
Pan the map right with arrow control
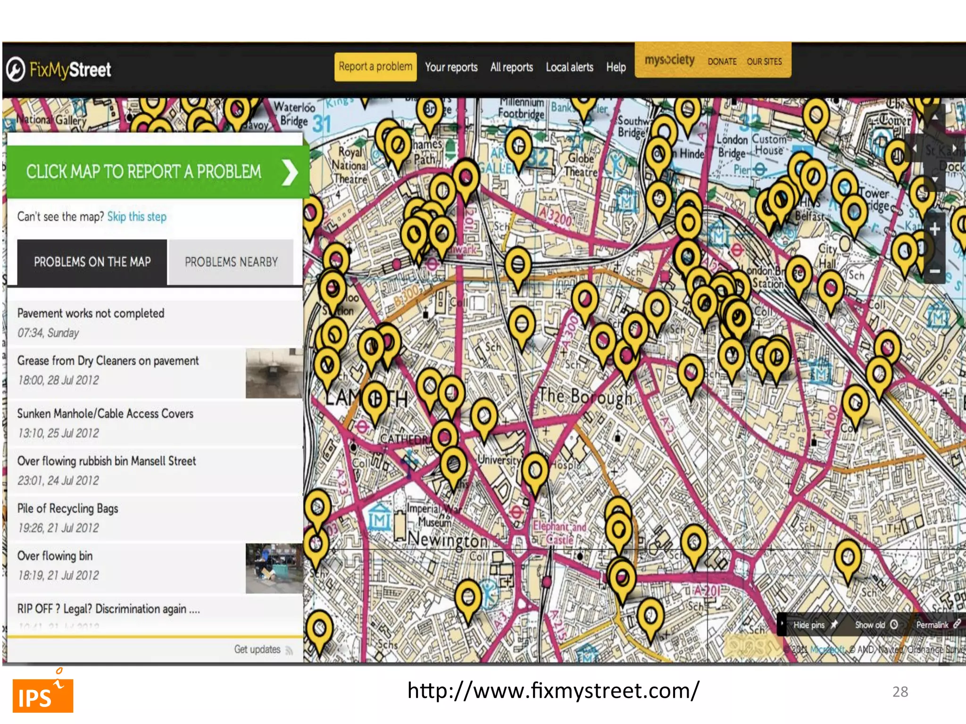[954, 148]
